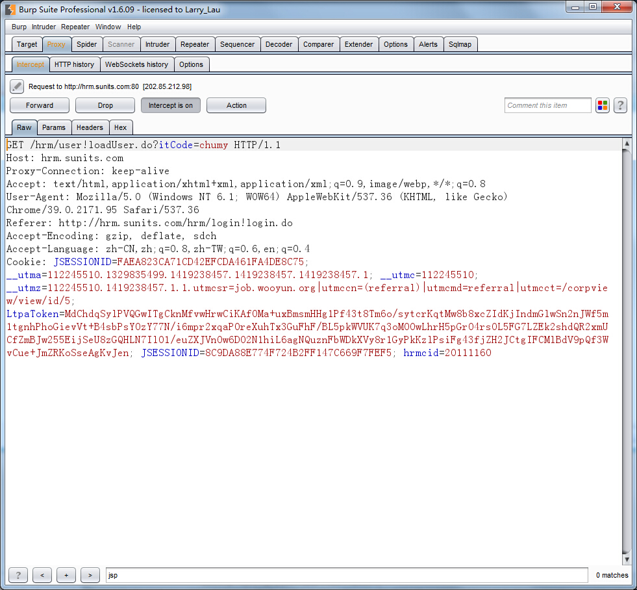Go to next search match button

point(90,575)
